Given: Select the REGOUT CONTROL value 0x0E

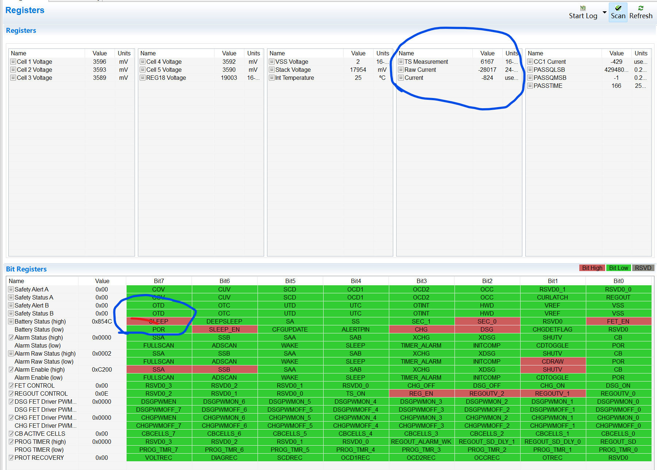Looking at the screenshot, I should (x=102, y=393).
